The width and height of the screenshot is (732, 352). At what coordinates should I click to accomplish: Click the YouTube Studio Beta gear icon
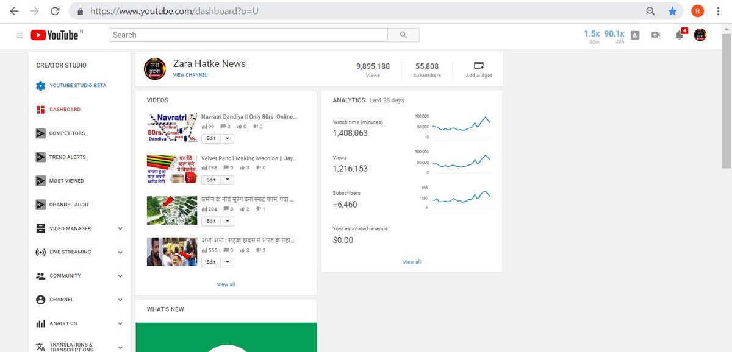[x=41, y=86]
